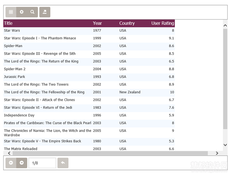Select the 'Jurassic Park' title

[x=14, y=77]
